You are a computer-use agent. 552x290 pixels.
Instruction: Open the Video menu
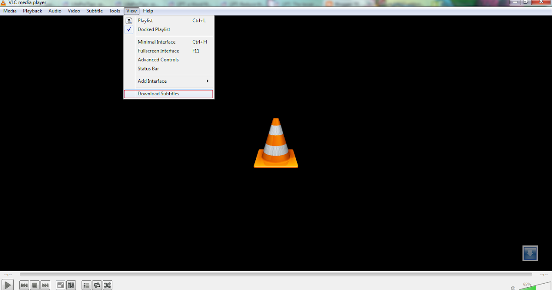point(74,11)
